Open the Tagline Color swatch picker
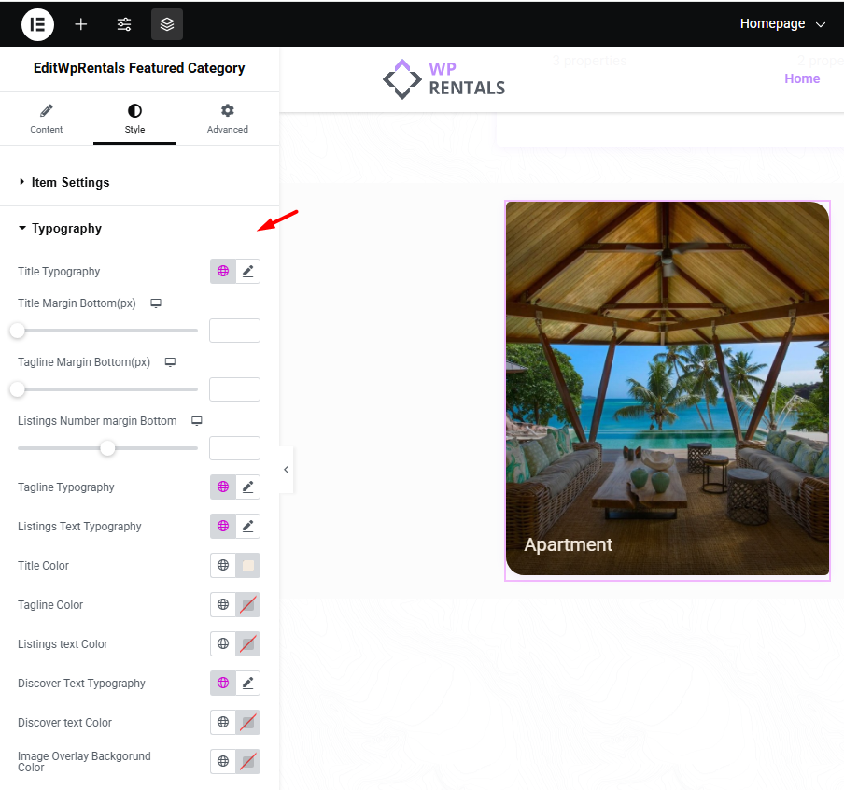Screen dimensions: 844x790 [247, 605]
